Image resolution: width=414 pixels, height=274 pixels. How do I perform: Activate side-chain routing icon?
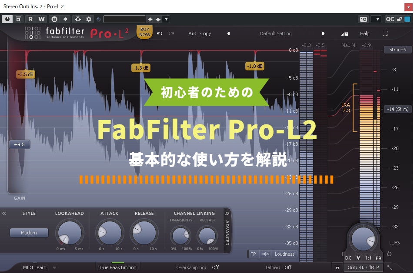(77, 19)
